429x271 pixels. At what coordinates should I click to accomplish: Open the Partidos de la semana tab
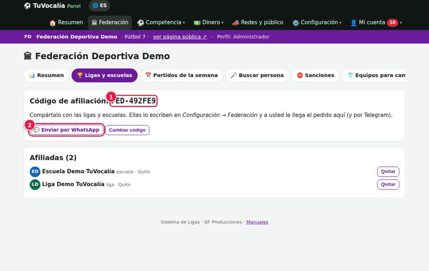pyautogui.click(x=181, y=75)
